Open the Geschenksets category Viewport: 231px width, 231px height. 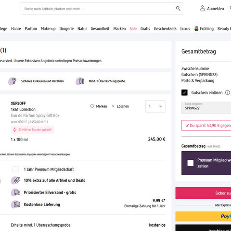[165, 29]
